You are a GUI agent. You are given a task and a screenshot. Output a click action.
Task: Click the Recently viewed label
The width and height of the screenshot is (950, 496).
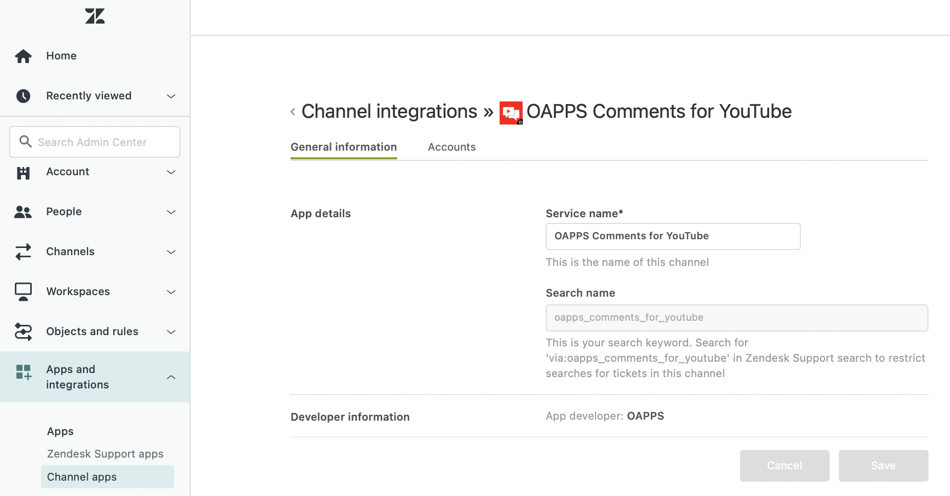pyautogui.click(x=89, y=96)
